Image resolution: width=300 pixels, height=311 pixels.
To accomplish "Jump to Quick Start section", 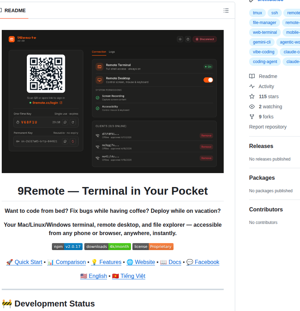I will click(x=24, y=262).
